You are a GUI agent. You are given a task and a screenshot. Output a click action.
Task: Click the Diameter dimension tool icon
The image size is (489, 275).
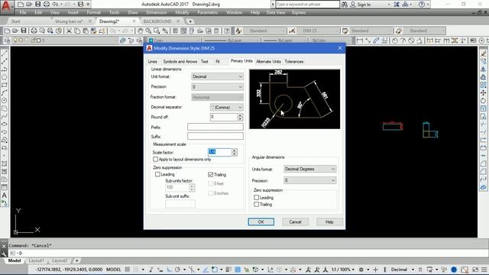(x=411, y=40)
